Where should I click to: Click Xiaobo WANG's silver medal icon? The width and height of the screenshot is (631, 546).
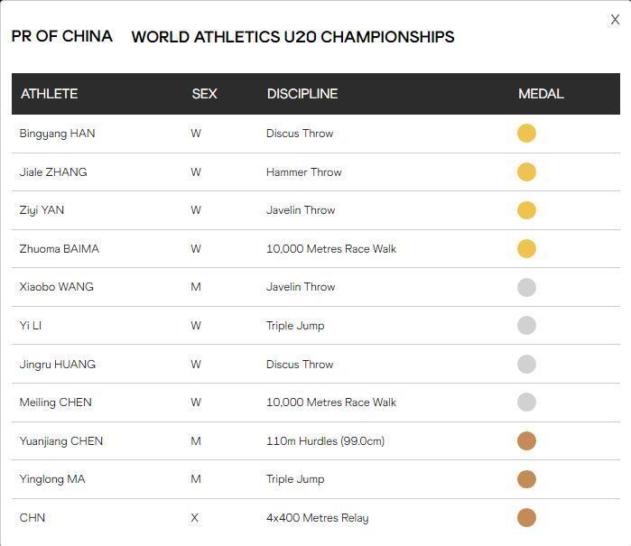click(526, 287)
